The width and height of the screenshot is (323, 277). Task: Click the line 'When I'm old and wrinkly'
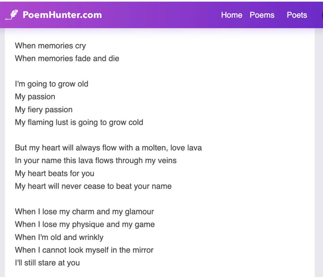(59, 237)
